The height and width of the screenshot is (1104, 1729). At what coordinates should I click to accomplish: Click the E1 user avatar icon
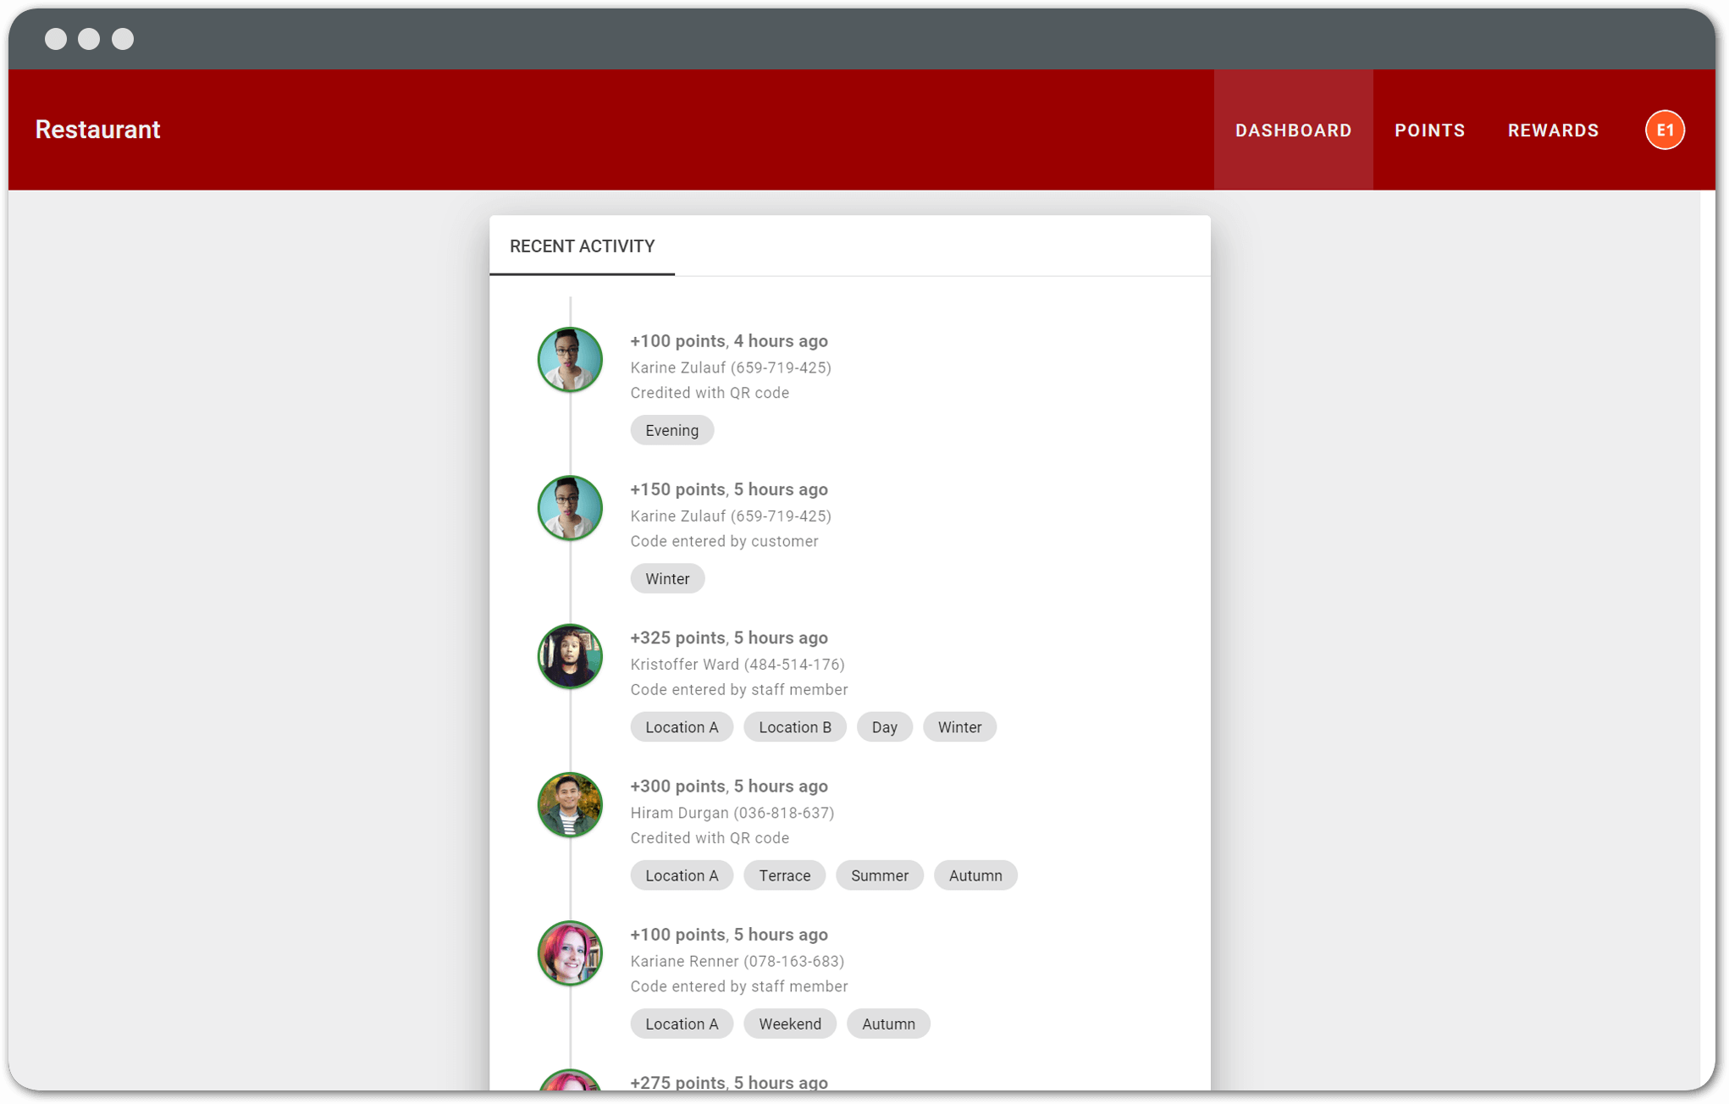[x=1664, y=130]
